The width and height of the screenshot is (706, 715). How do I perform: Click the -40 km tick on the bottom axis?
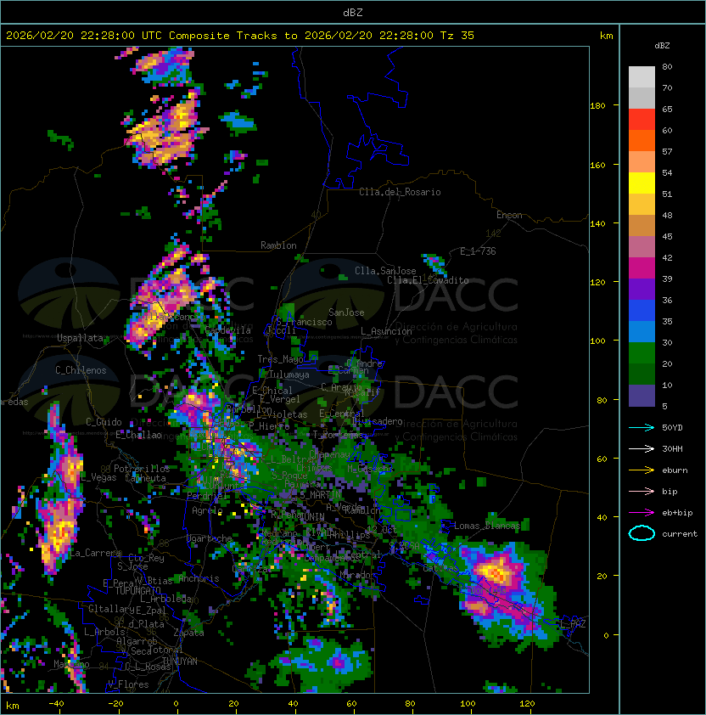pyautogui.click(x=57, y=704)
